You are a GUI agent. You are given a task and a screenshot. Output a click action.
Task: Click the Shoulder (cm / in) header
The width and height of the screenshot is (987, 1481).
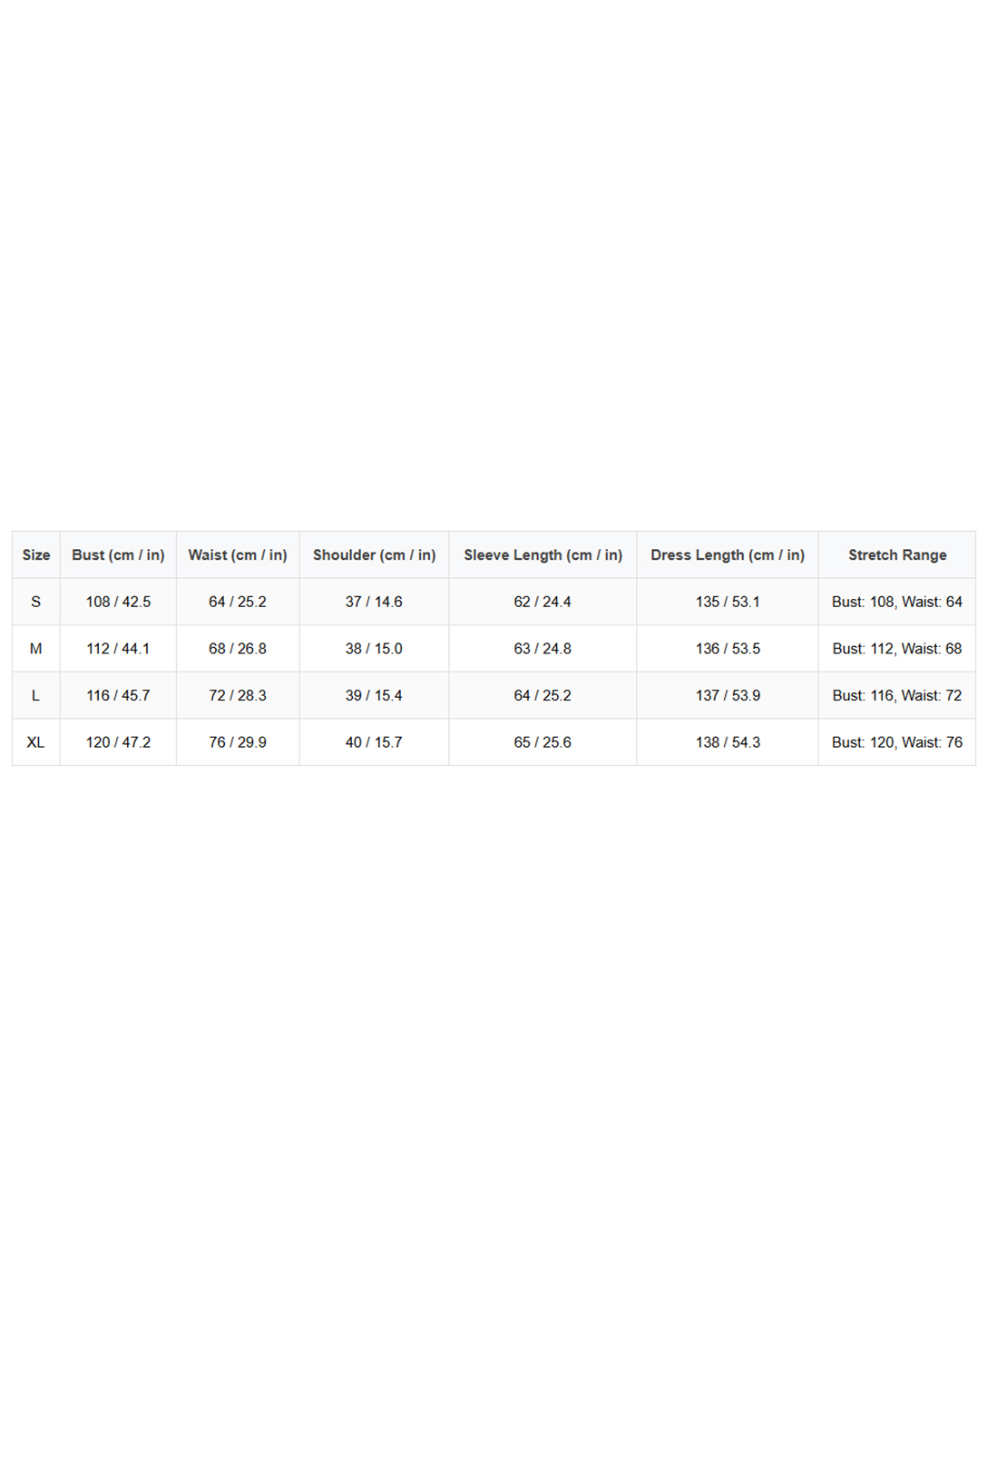374,554
